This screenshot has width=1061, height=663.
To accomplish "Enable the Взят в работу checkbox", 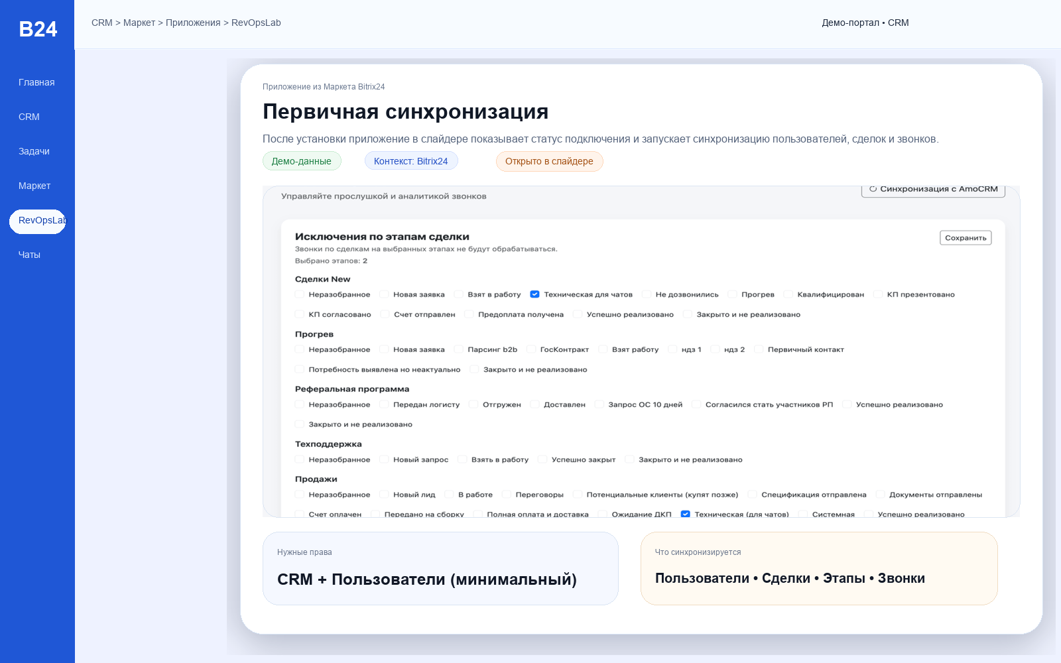I will click(x=458, y=294).
